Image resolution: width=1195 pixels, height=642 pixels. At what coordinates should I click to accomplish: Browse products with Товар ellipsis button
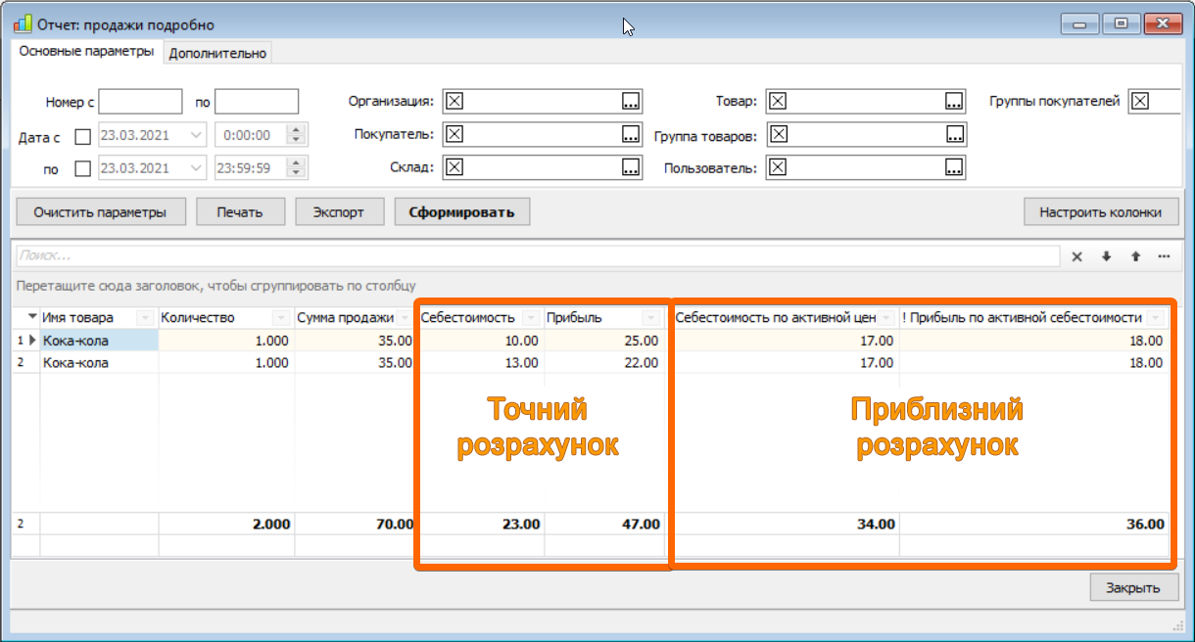954,101
